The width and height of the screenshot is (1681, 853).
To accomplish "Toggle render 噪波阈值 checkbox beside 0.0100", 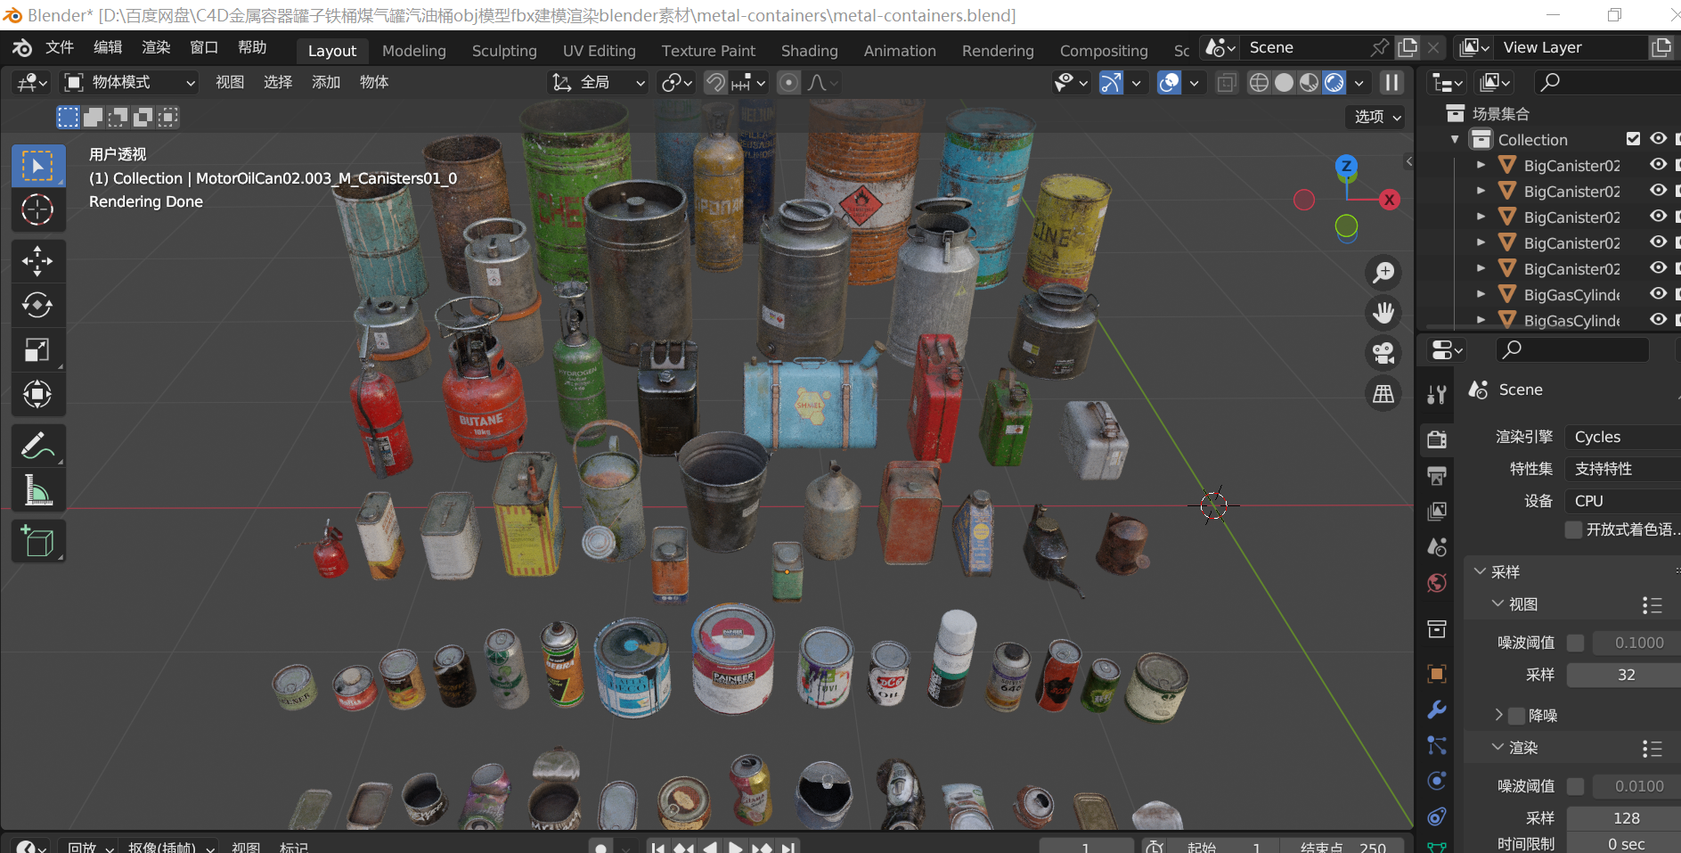I will tap(1575, 786).
